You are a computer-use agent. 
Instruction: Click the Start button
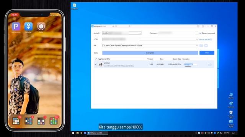[207, 53]
